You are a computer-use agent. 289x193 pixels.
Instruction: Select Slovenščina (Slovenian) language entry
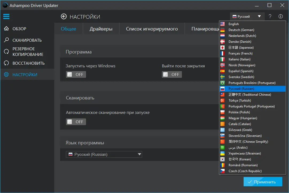252,136
